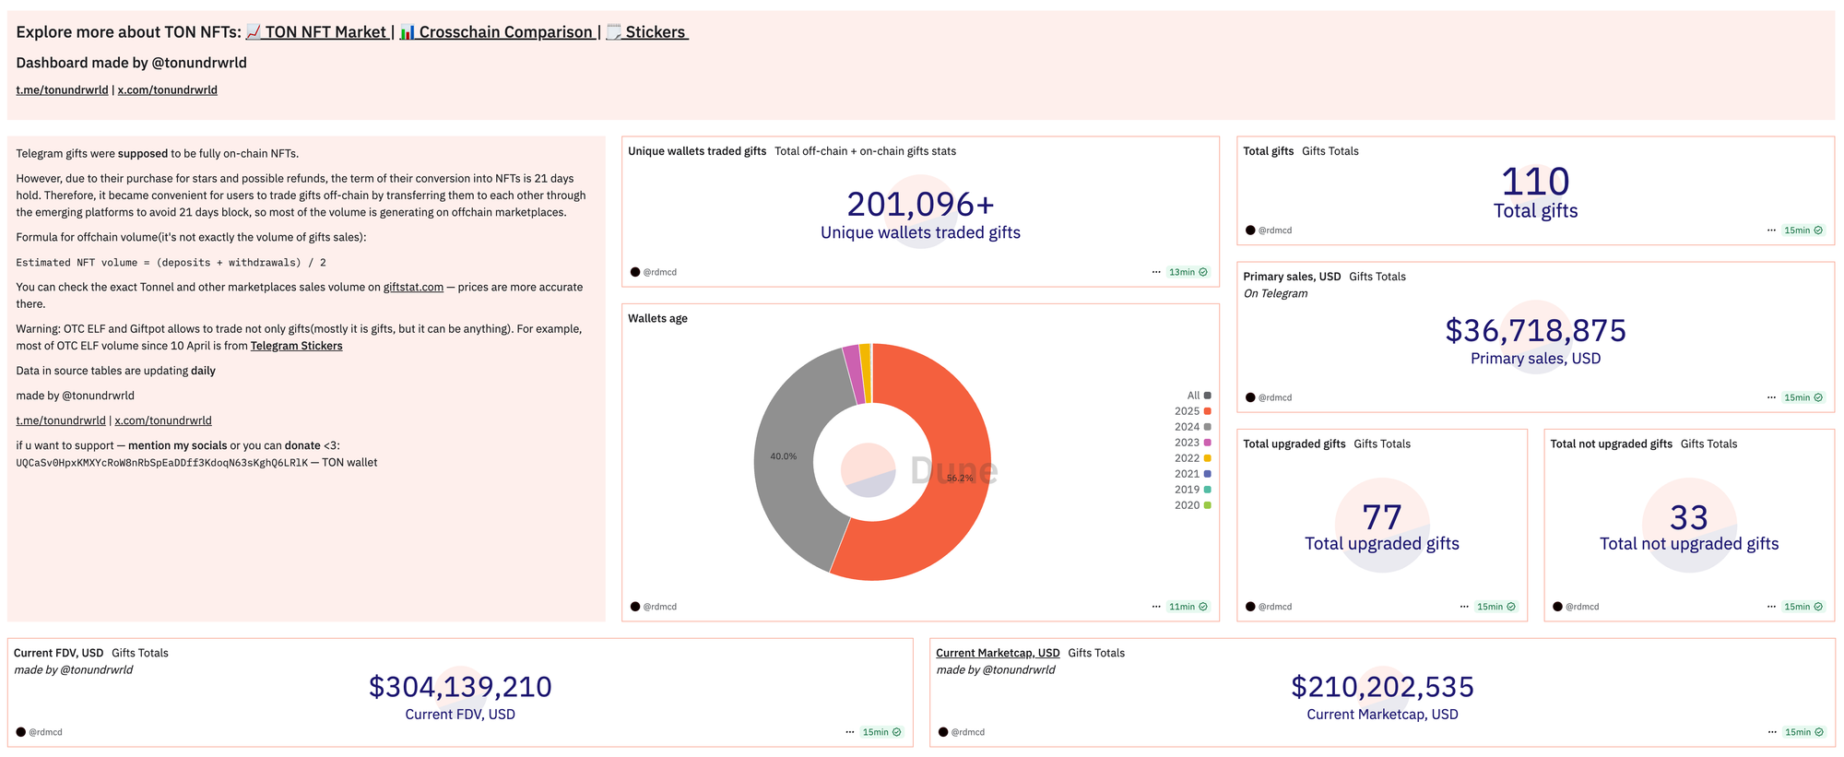Toggle the 2025 series in chart legend
Viewport: 1844px width, 757px height.
pyautogui.click(x=1192, y=411)
